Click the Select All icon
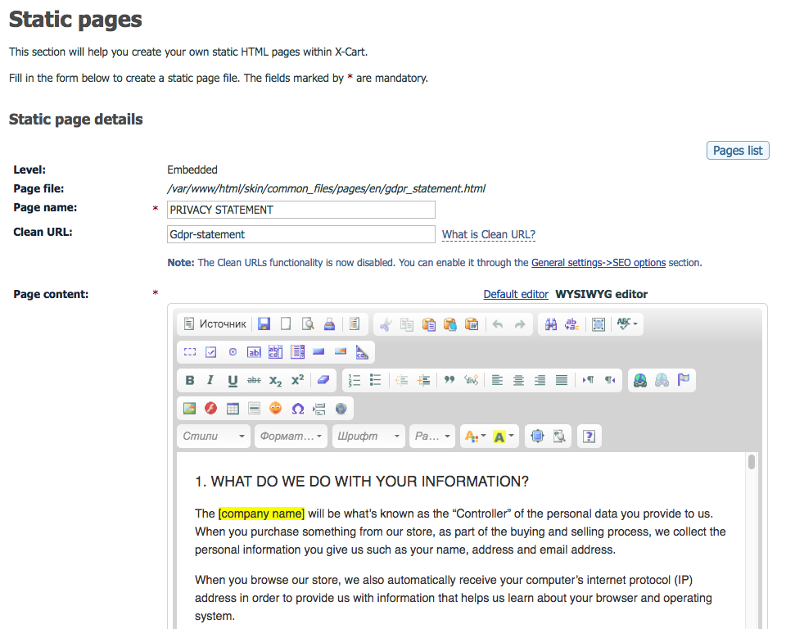The height and width of the screenshot is (629, 786). 598,324
